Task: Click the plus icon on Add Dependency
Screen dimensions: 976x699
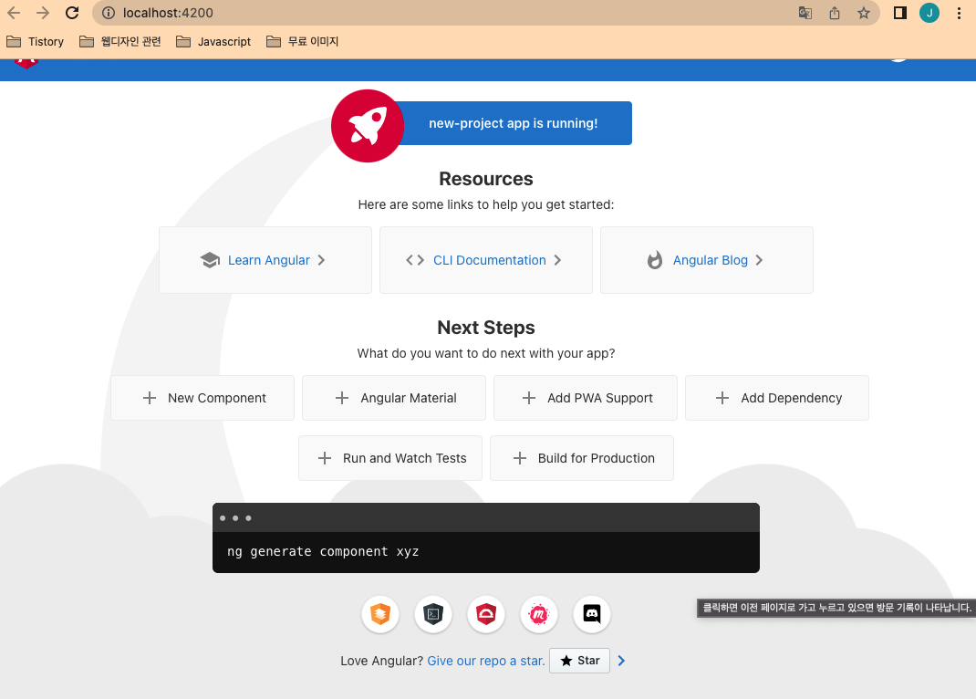Action: tap(722, 398)
